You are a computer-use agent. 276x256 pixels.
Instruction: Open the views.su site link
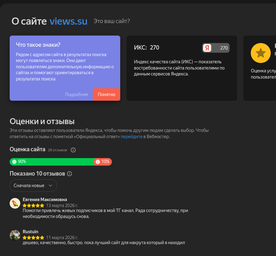click(x=68, y=21)
